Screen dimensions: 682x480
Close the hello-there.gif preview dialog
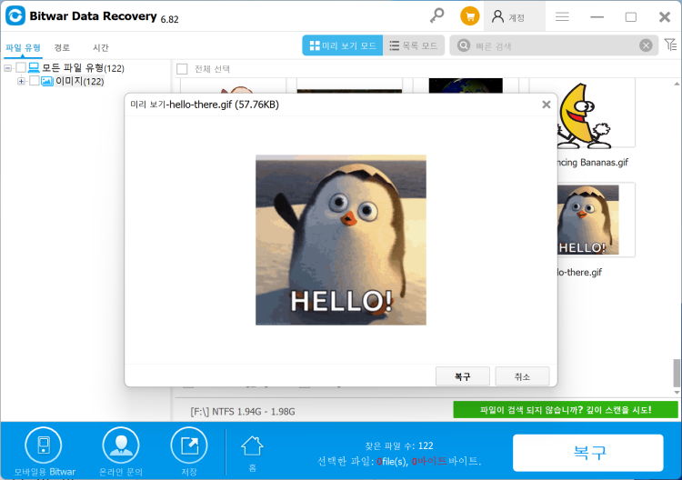[547, 105]
